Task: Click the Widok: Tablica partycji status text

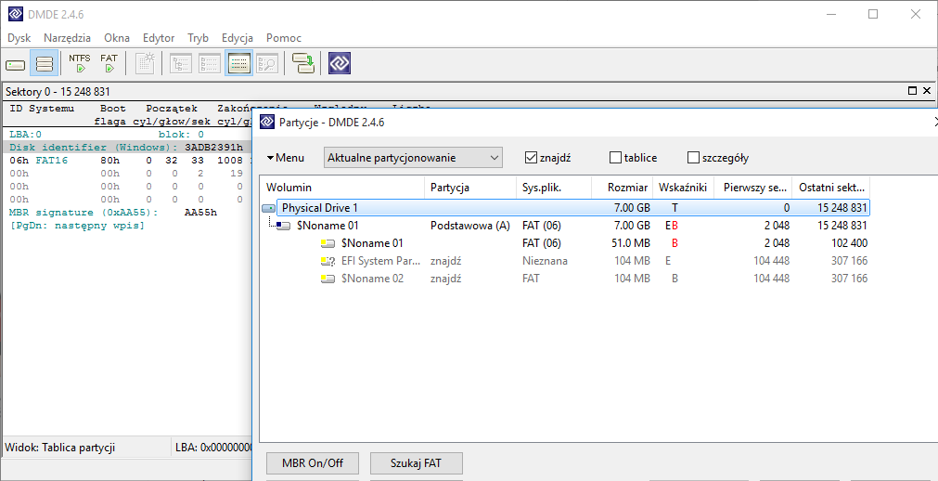Action: tap(60, 448)
